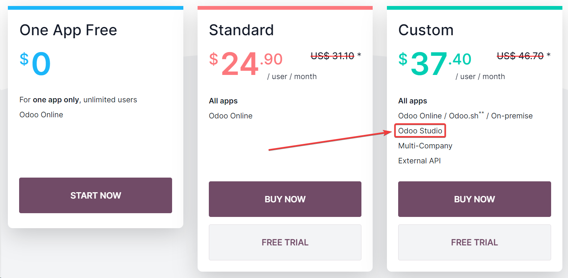Click the struck-through US$ 46.70 price

coord(520,56)
